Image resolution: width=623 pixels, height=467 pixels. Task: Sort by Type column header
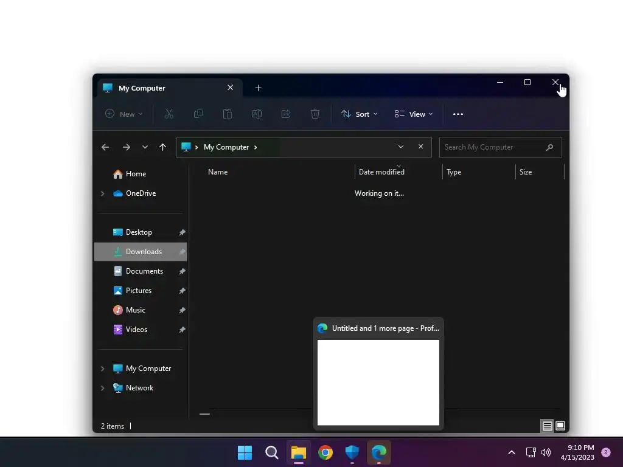(x=479, y=172)
